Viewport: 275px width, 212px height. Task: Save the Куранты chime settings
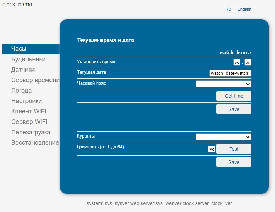[234, 162]
